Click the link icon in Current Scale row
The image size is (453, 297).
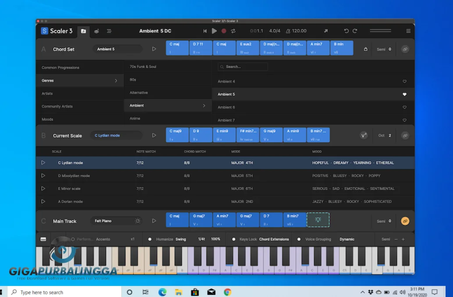tap(405, 135)
